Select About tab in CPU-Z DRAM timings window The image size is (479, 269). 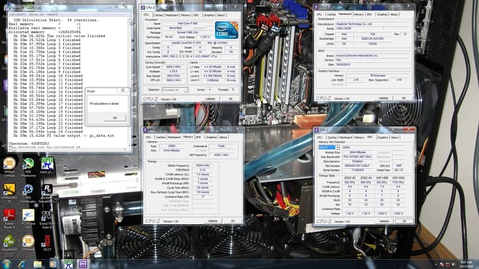[223, 137]
